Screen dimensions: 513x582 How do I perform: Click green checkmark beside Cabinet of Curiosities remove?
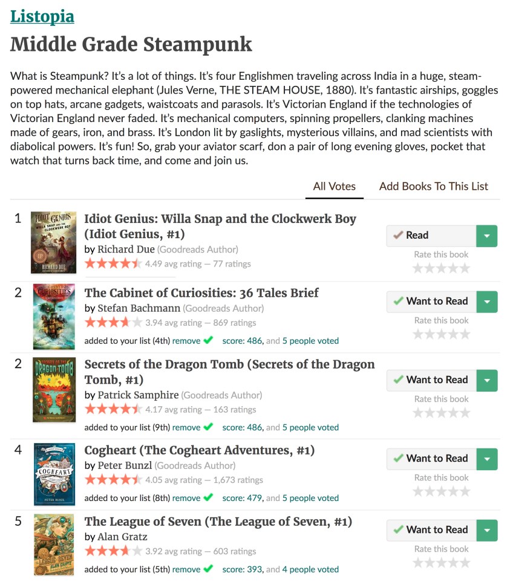208,340
